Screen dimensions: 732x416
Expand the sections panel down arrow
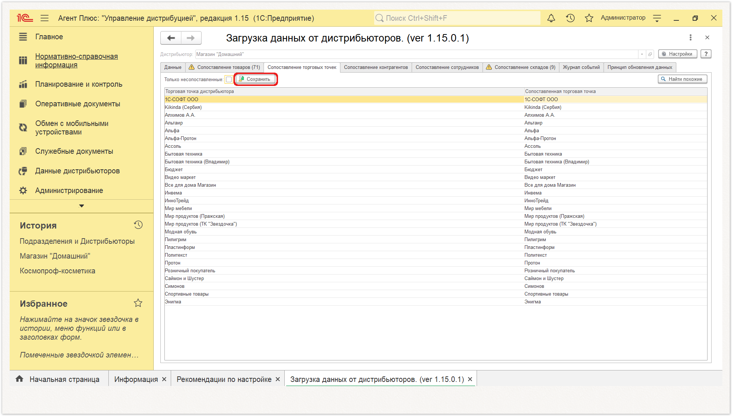pyautogui.click(x=82, y=206)
